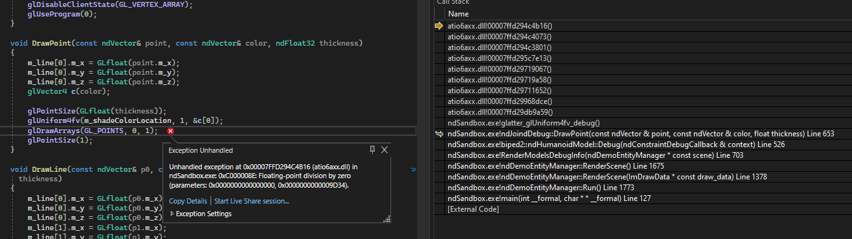Viewport: 852px width, 239px height.
Task: Close the Exception Unhandled popup
Action: [384, 150]
